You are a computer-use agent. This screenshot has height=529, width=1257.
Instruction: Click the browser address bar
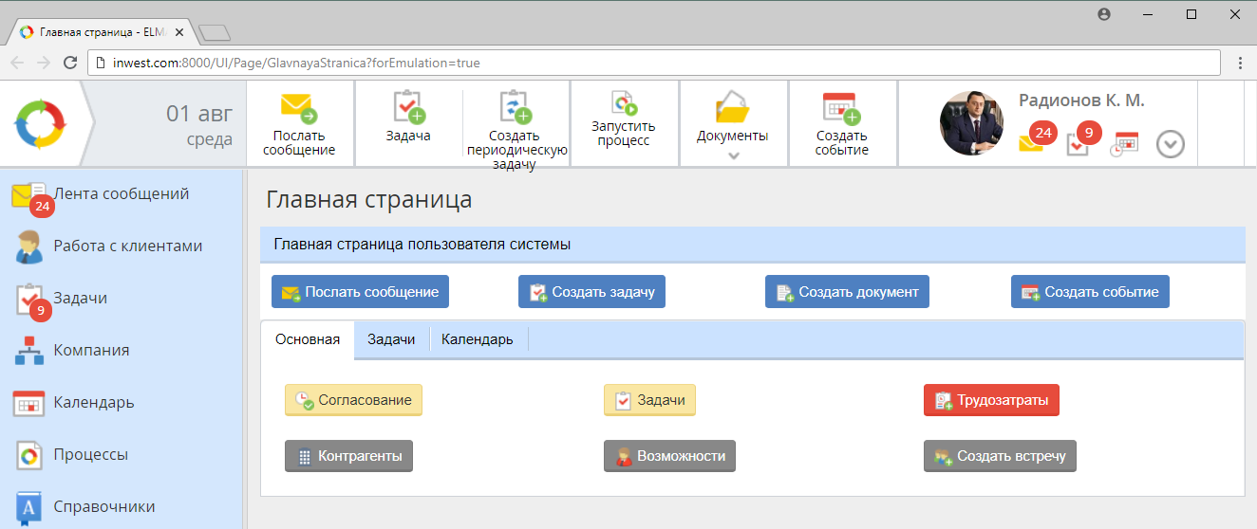click(655, 63)
